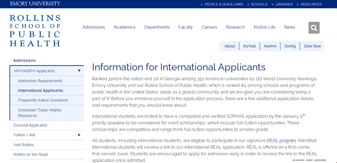
Task: Open the Academics main menu
Action: click(x=125, y=27)
